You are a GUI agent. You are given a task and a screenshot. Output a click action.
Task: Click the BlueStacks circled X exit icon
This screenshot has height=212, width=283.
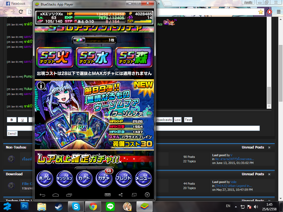(x=147, y=195)
